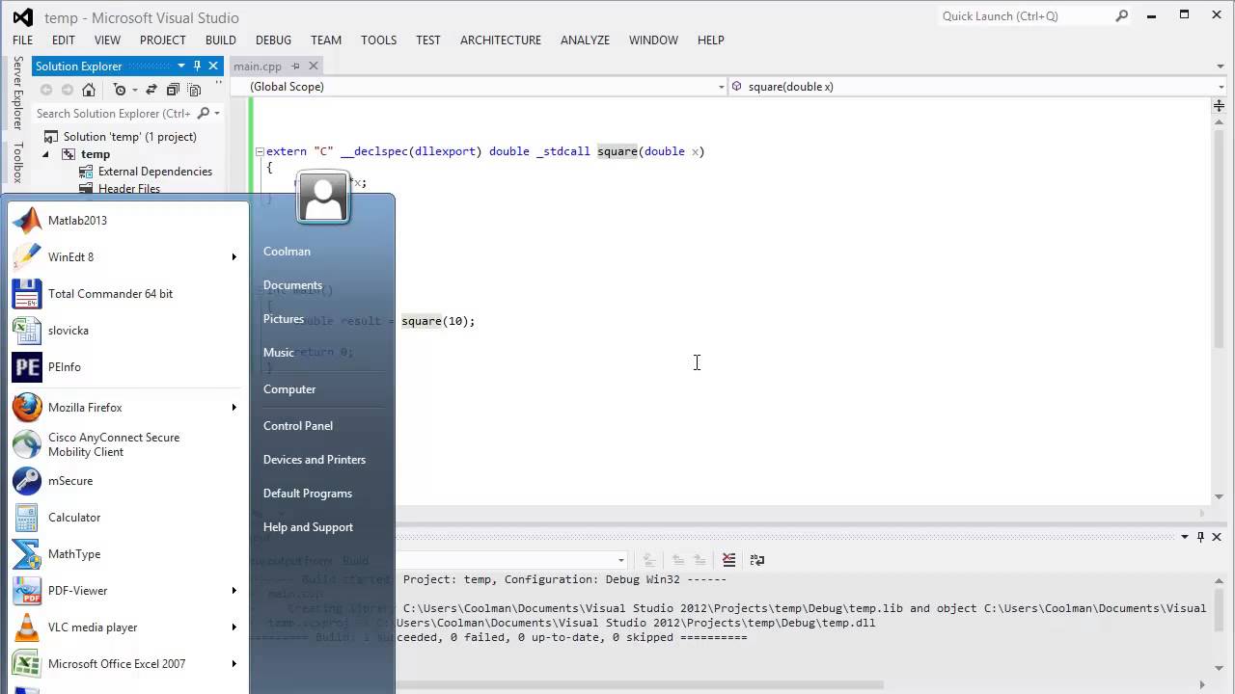Expand VLC media player jump list arrow
The height and width of the screenshot is (694, 1235).
coord(234,627)
